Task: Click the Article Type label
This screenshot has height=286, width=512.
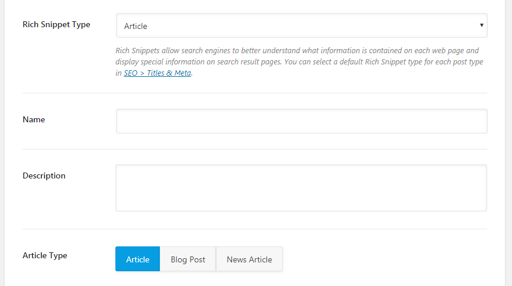Action: coord(45,255)
